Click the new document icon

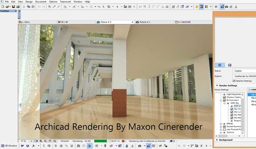click(3, 7)
